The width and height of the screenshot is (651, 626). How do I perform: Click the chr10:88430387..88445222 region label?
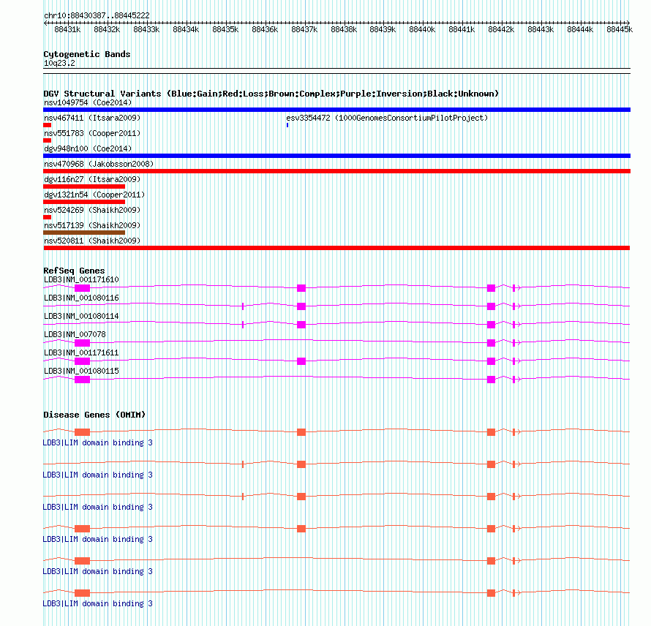(x=97, y=15)
